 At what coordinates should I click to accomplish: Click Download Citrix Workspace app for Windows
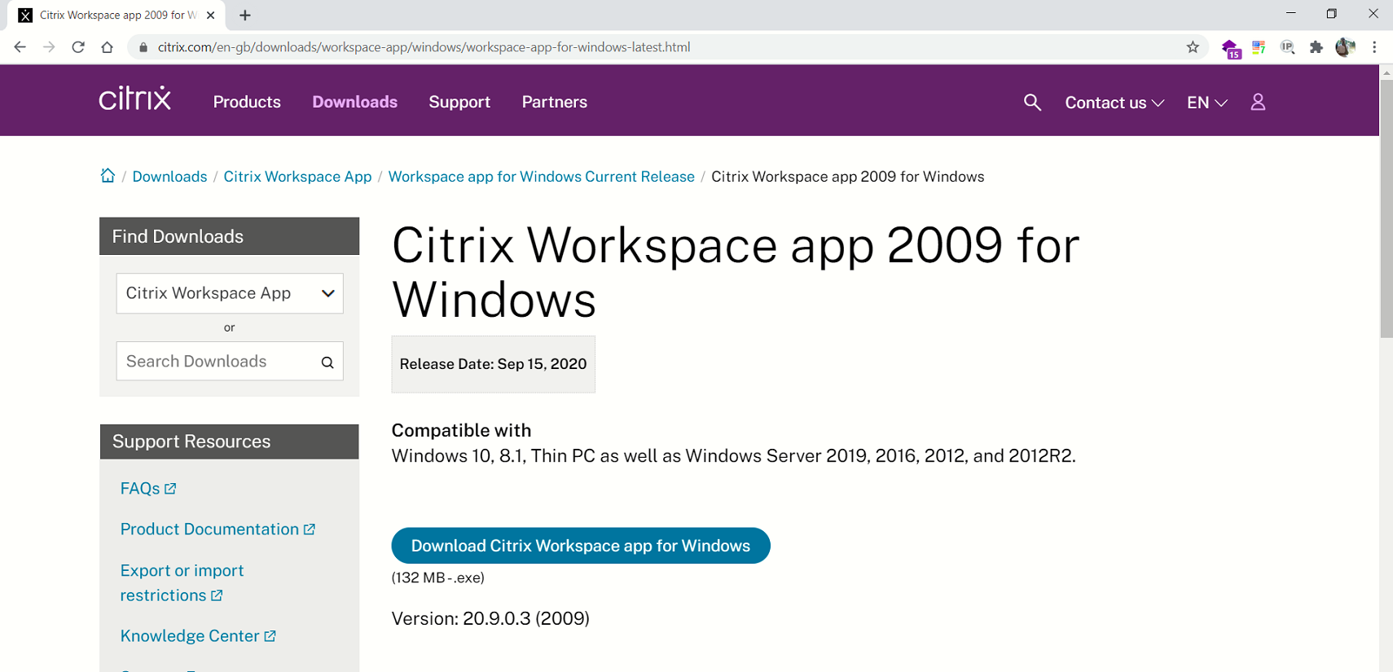581,546
